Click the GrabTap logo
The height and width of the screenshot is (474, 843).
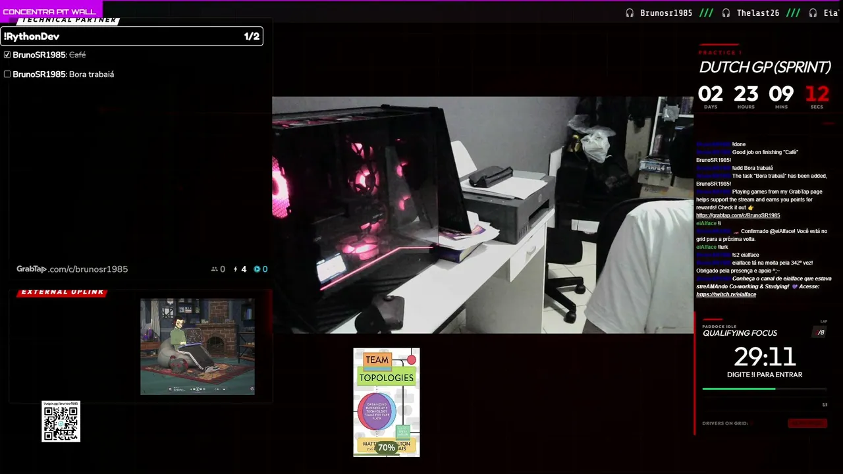[31, 269]
